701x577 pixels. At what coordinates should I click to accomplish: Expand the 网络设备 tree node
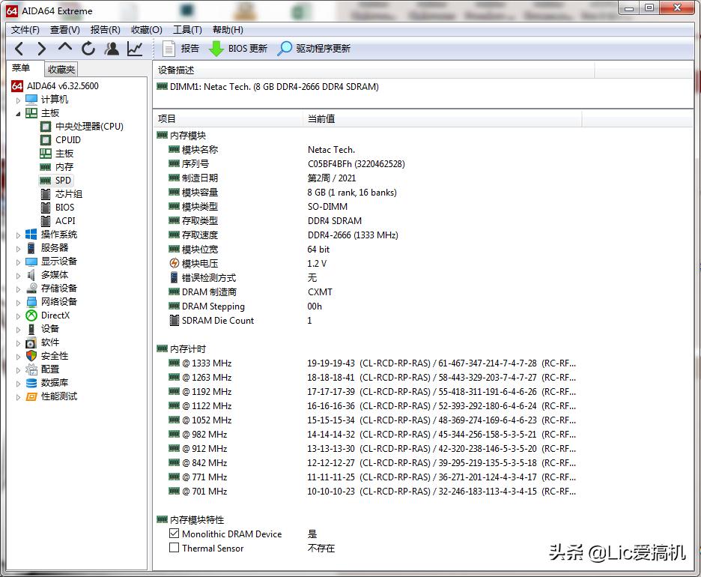click(18, 302)
